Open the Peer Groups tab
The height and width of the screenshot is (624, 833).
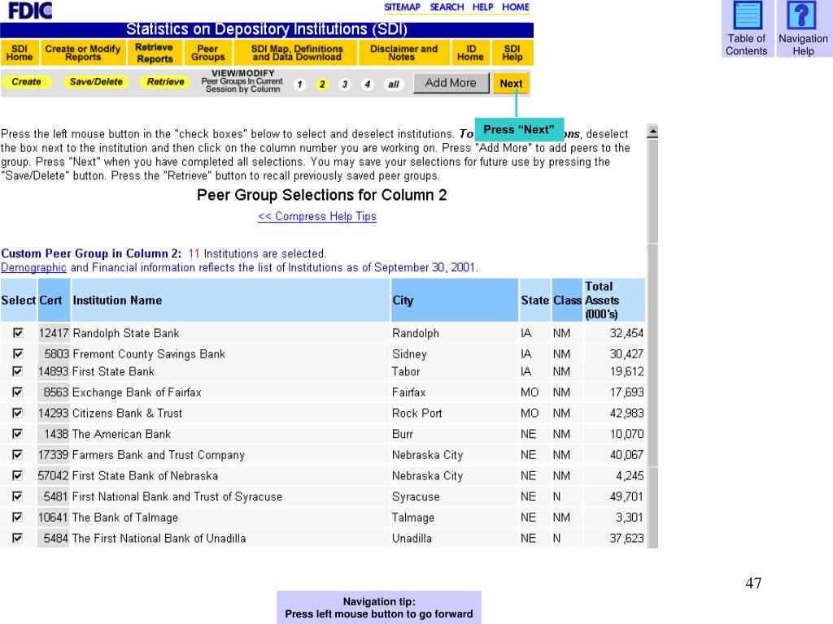207,53
